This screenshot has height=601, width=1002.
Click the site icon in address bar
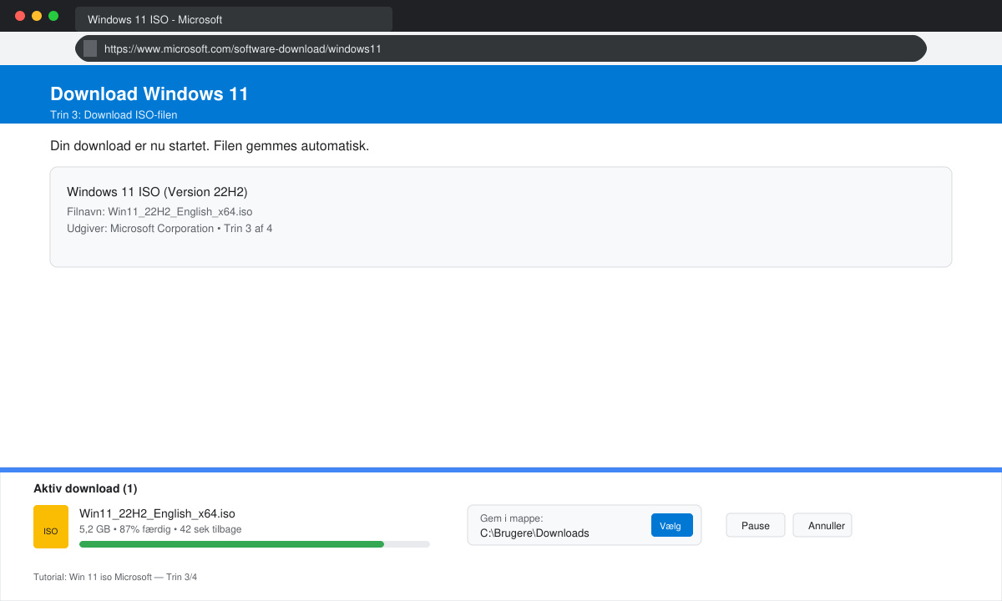(90, 48)
